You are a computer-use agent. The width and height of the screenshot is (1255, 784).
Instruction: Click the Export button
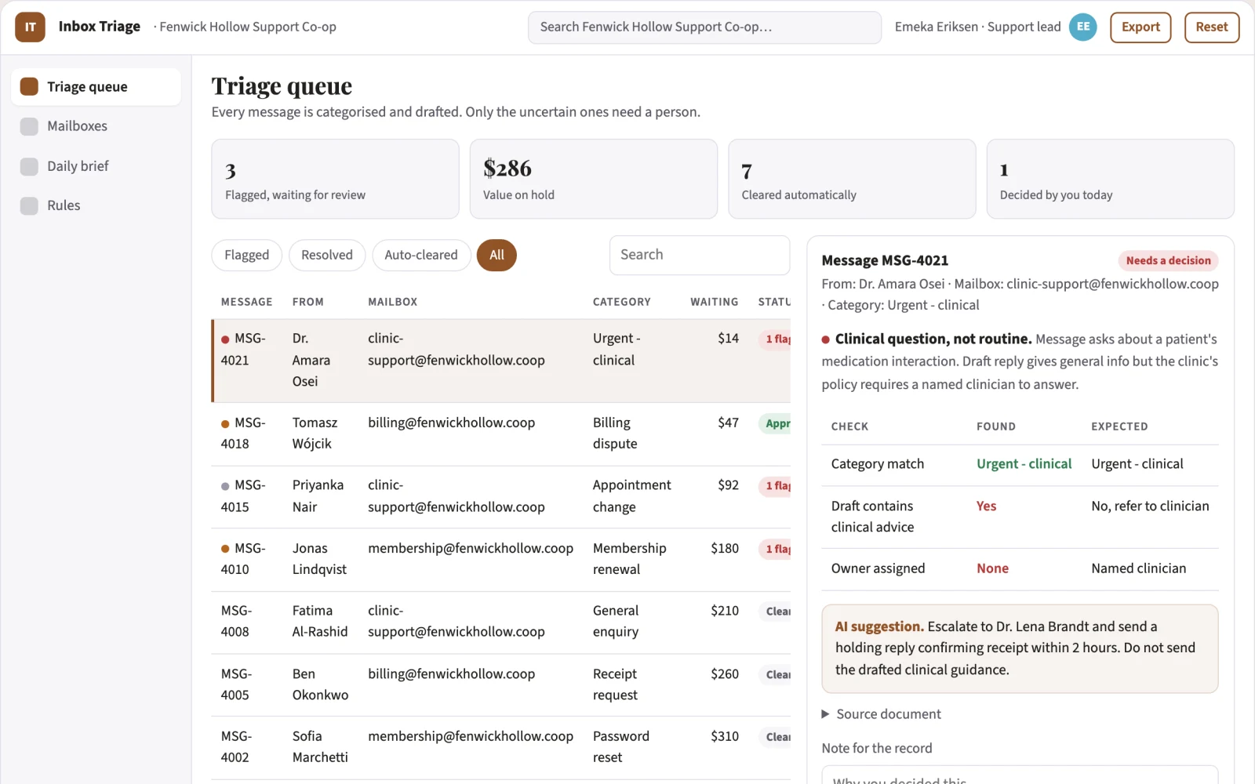coord(1140,27)
